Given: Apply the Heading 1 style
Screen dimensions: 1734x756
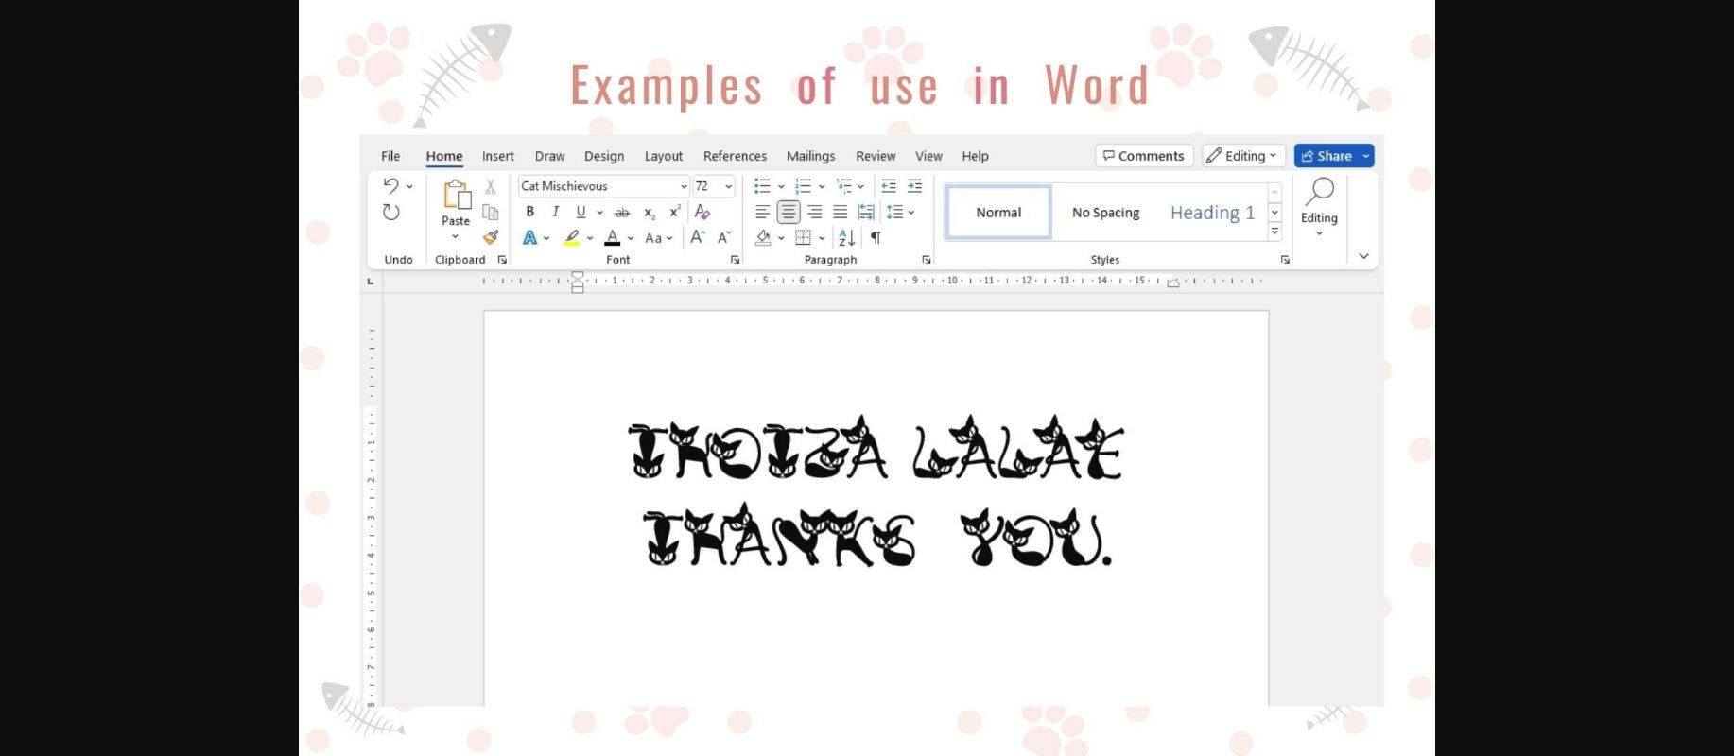Looking at the screenshot, I should pos(1212,212).
